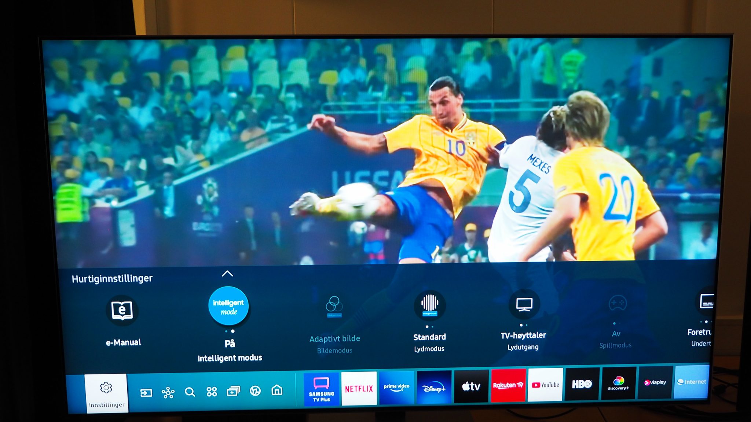Image resolution: width=751 pixels, height=422 pixels.
Task: Open the Standard Lydmodus selector
Action: pyautogui.click(x=429, y=304)
